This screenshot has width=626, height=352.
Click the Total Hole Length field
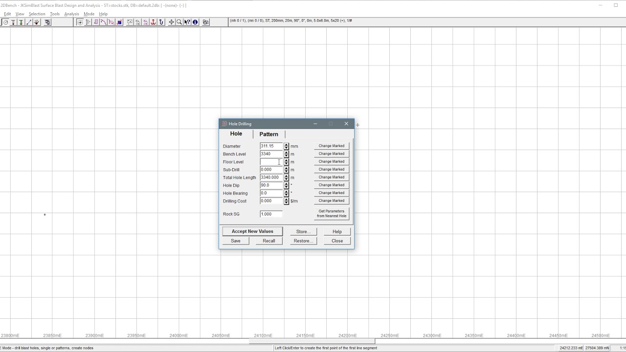(x=271, y=177)
